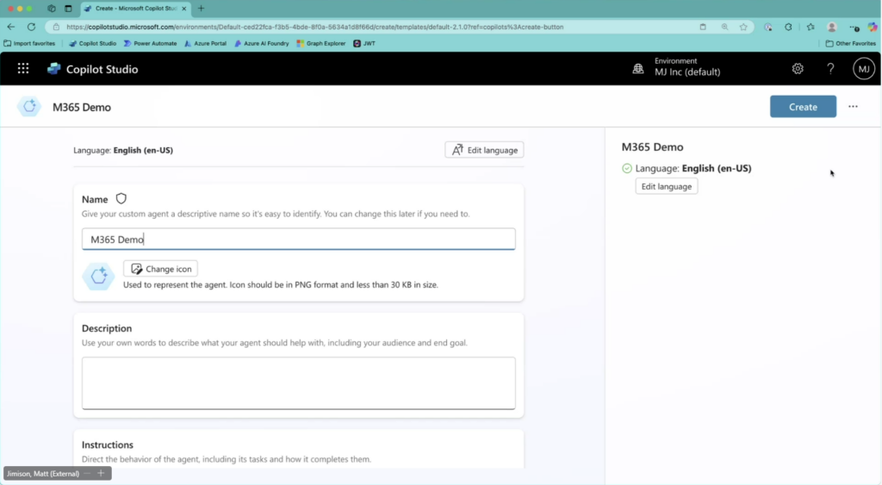The height and width of the screenshot is (485, 882).
Task: Click the agent icon preview thumbnail
Action: click(98, 276)
